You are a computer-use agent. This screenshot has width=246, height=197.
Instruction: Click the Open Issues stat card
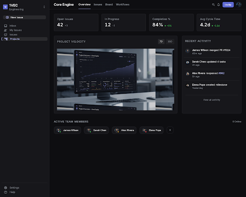(x=76, y=23)
